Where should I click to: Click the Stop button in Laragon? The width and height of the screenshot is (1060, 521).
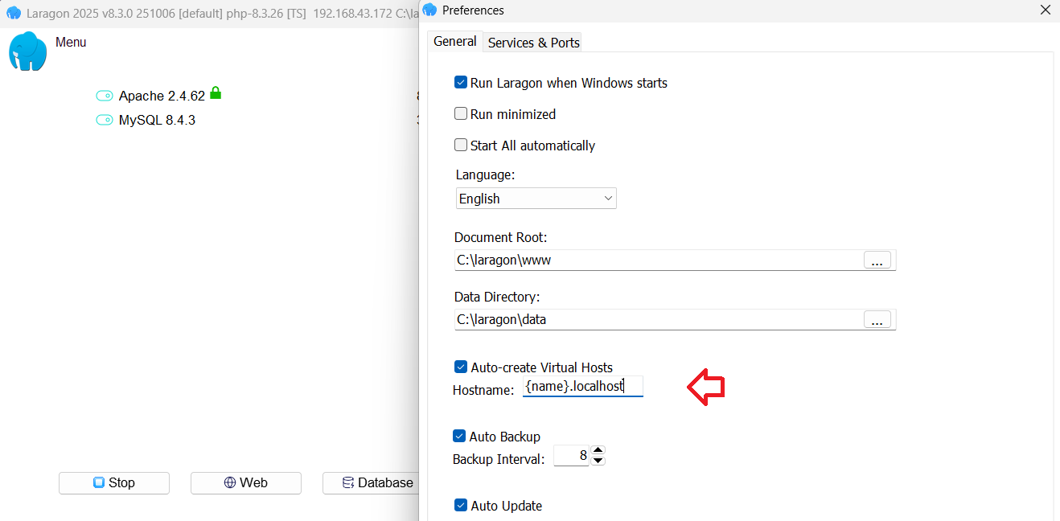click(114, 482)
